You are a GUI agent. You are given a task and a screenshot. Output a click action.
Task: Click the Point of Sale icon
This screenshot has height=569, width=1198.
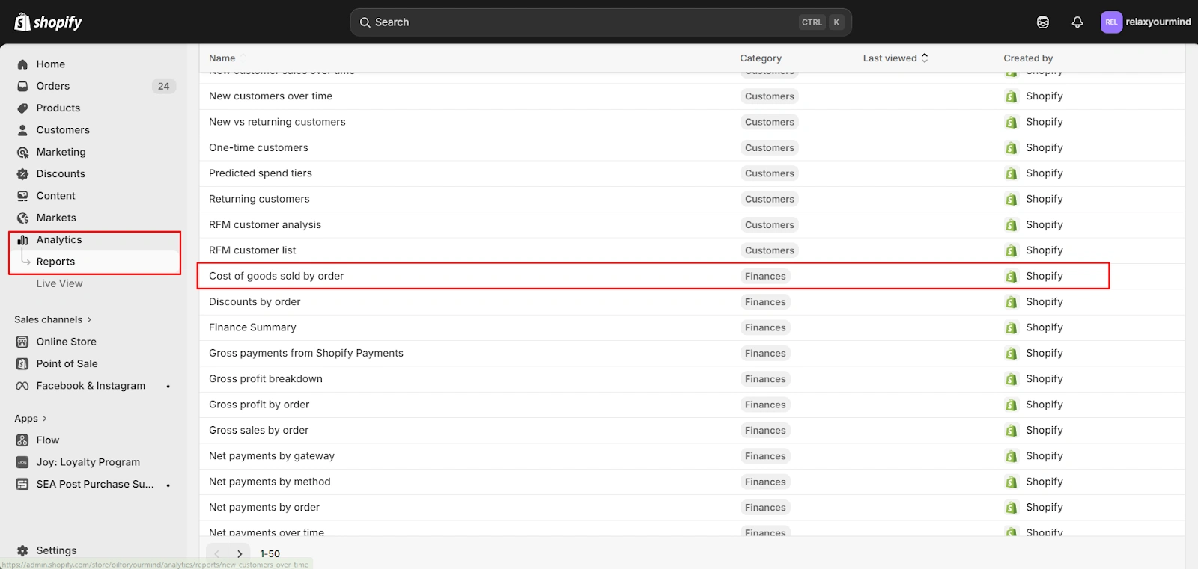[22, 364]
